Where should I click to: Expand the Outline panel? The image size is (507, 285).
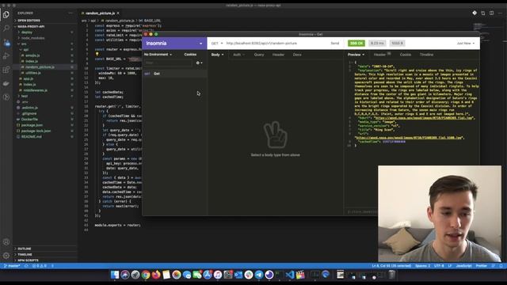pos(25,249)
